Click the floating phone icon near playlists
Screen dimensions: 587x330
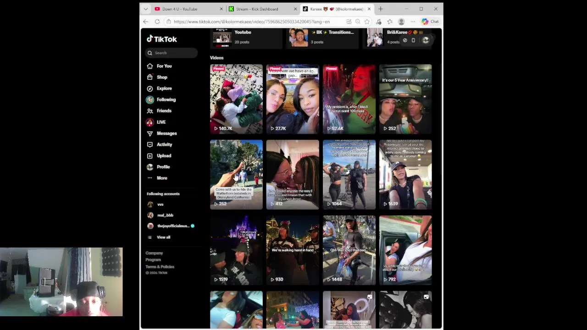coord(413,40)
